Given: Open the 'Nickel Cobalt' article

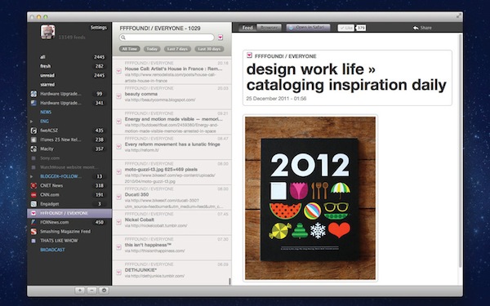Looking at the screenshot, I should (x=171, y=222).
